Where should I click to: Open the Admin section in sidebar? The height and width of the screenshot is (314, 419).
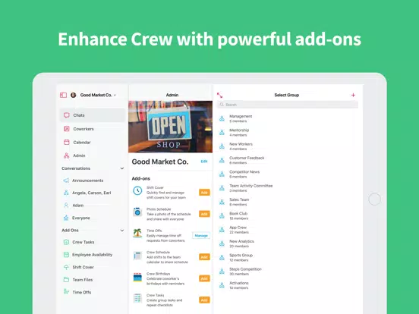pos(92,155)
